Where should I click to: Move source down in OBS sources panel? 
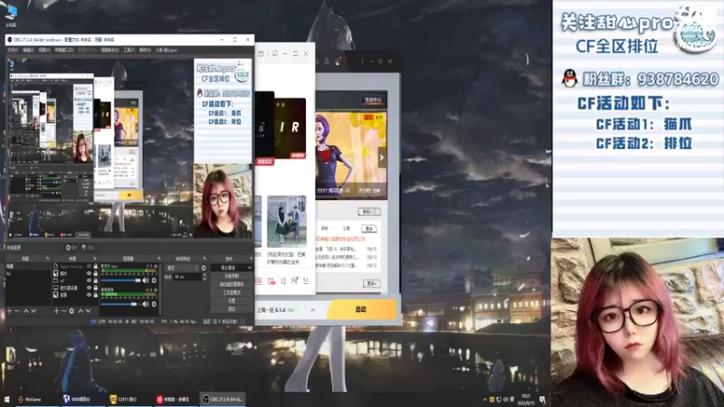point(88,311)
